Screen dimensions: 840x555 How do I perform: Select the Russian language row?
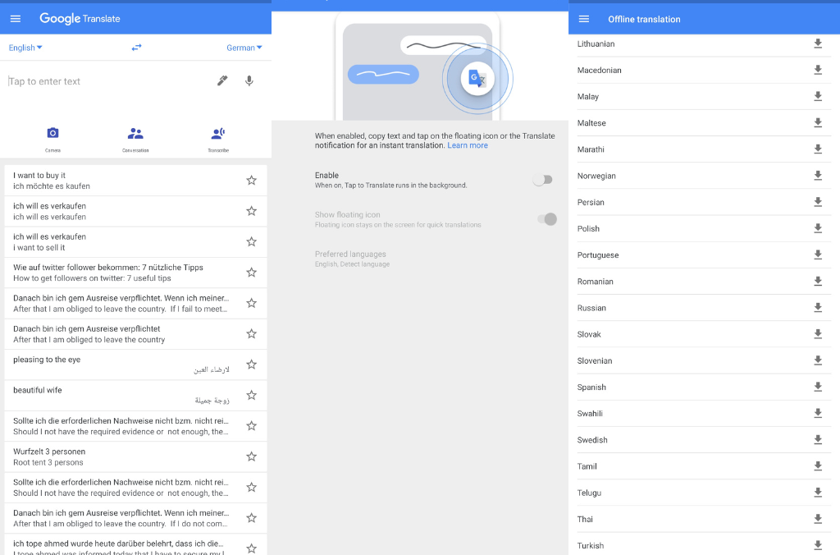click(x=704, y=308)
